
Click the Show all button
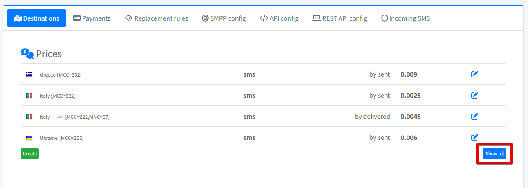pos(494,154)
